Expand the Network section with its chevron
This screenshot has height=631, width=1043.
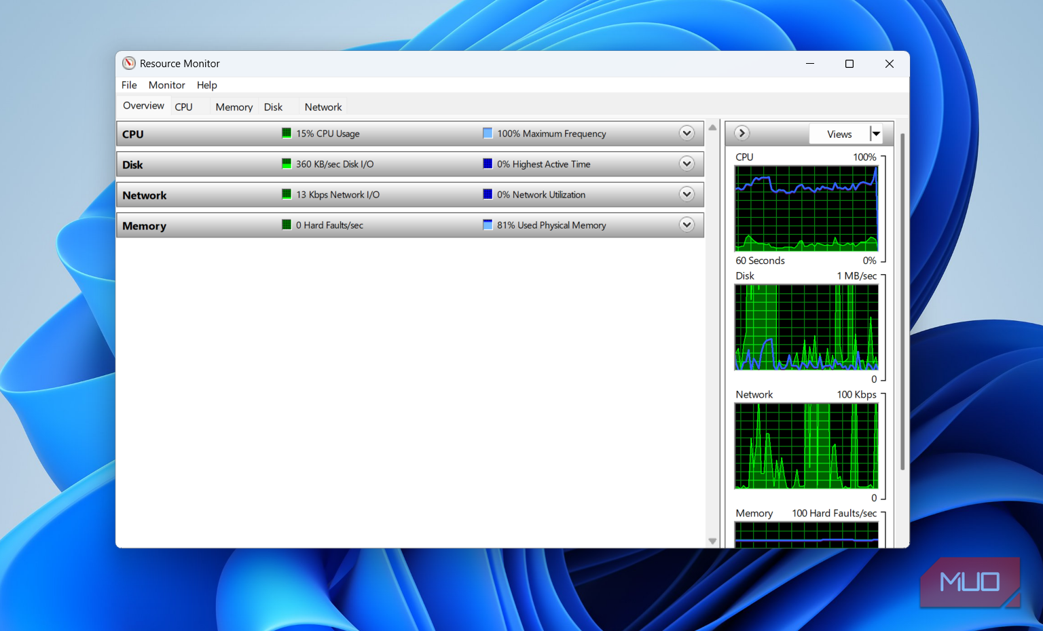click(687, 194)
